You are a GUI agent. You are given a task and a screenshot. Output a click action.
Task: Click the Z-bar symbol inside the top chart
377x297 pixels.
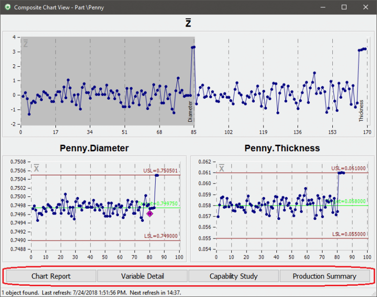tap(26, 44)
